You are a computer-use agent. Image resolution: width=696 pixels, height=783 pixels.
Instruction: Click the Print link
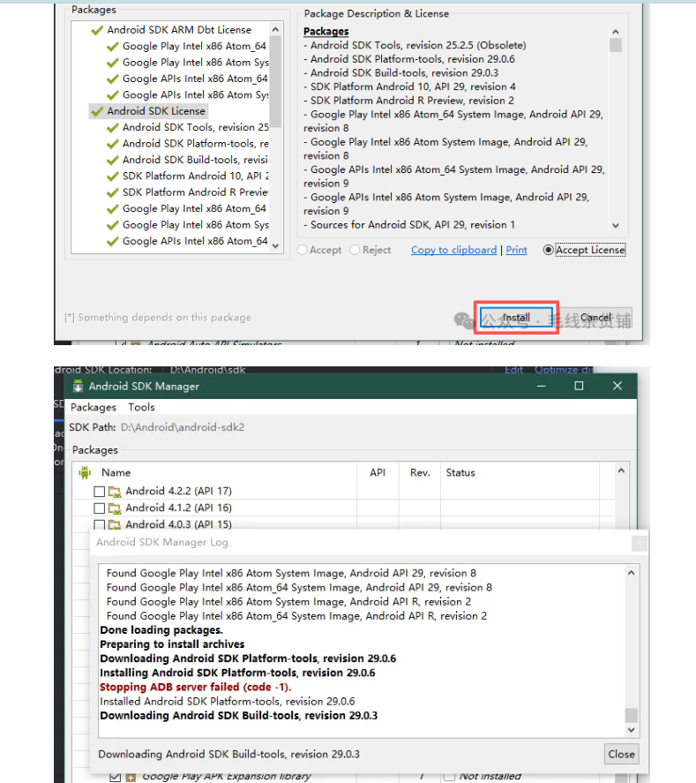point(516,250)
